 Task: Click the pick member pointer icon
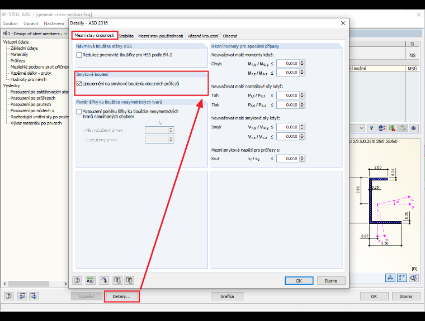coord(403,128)
